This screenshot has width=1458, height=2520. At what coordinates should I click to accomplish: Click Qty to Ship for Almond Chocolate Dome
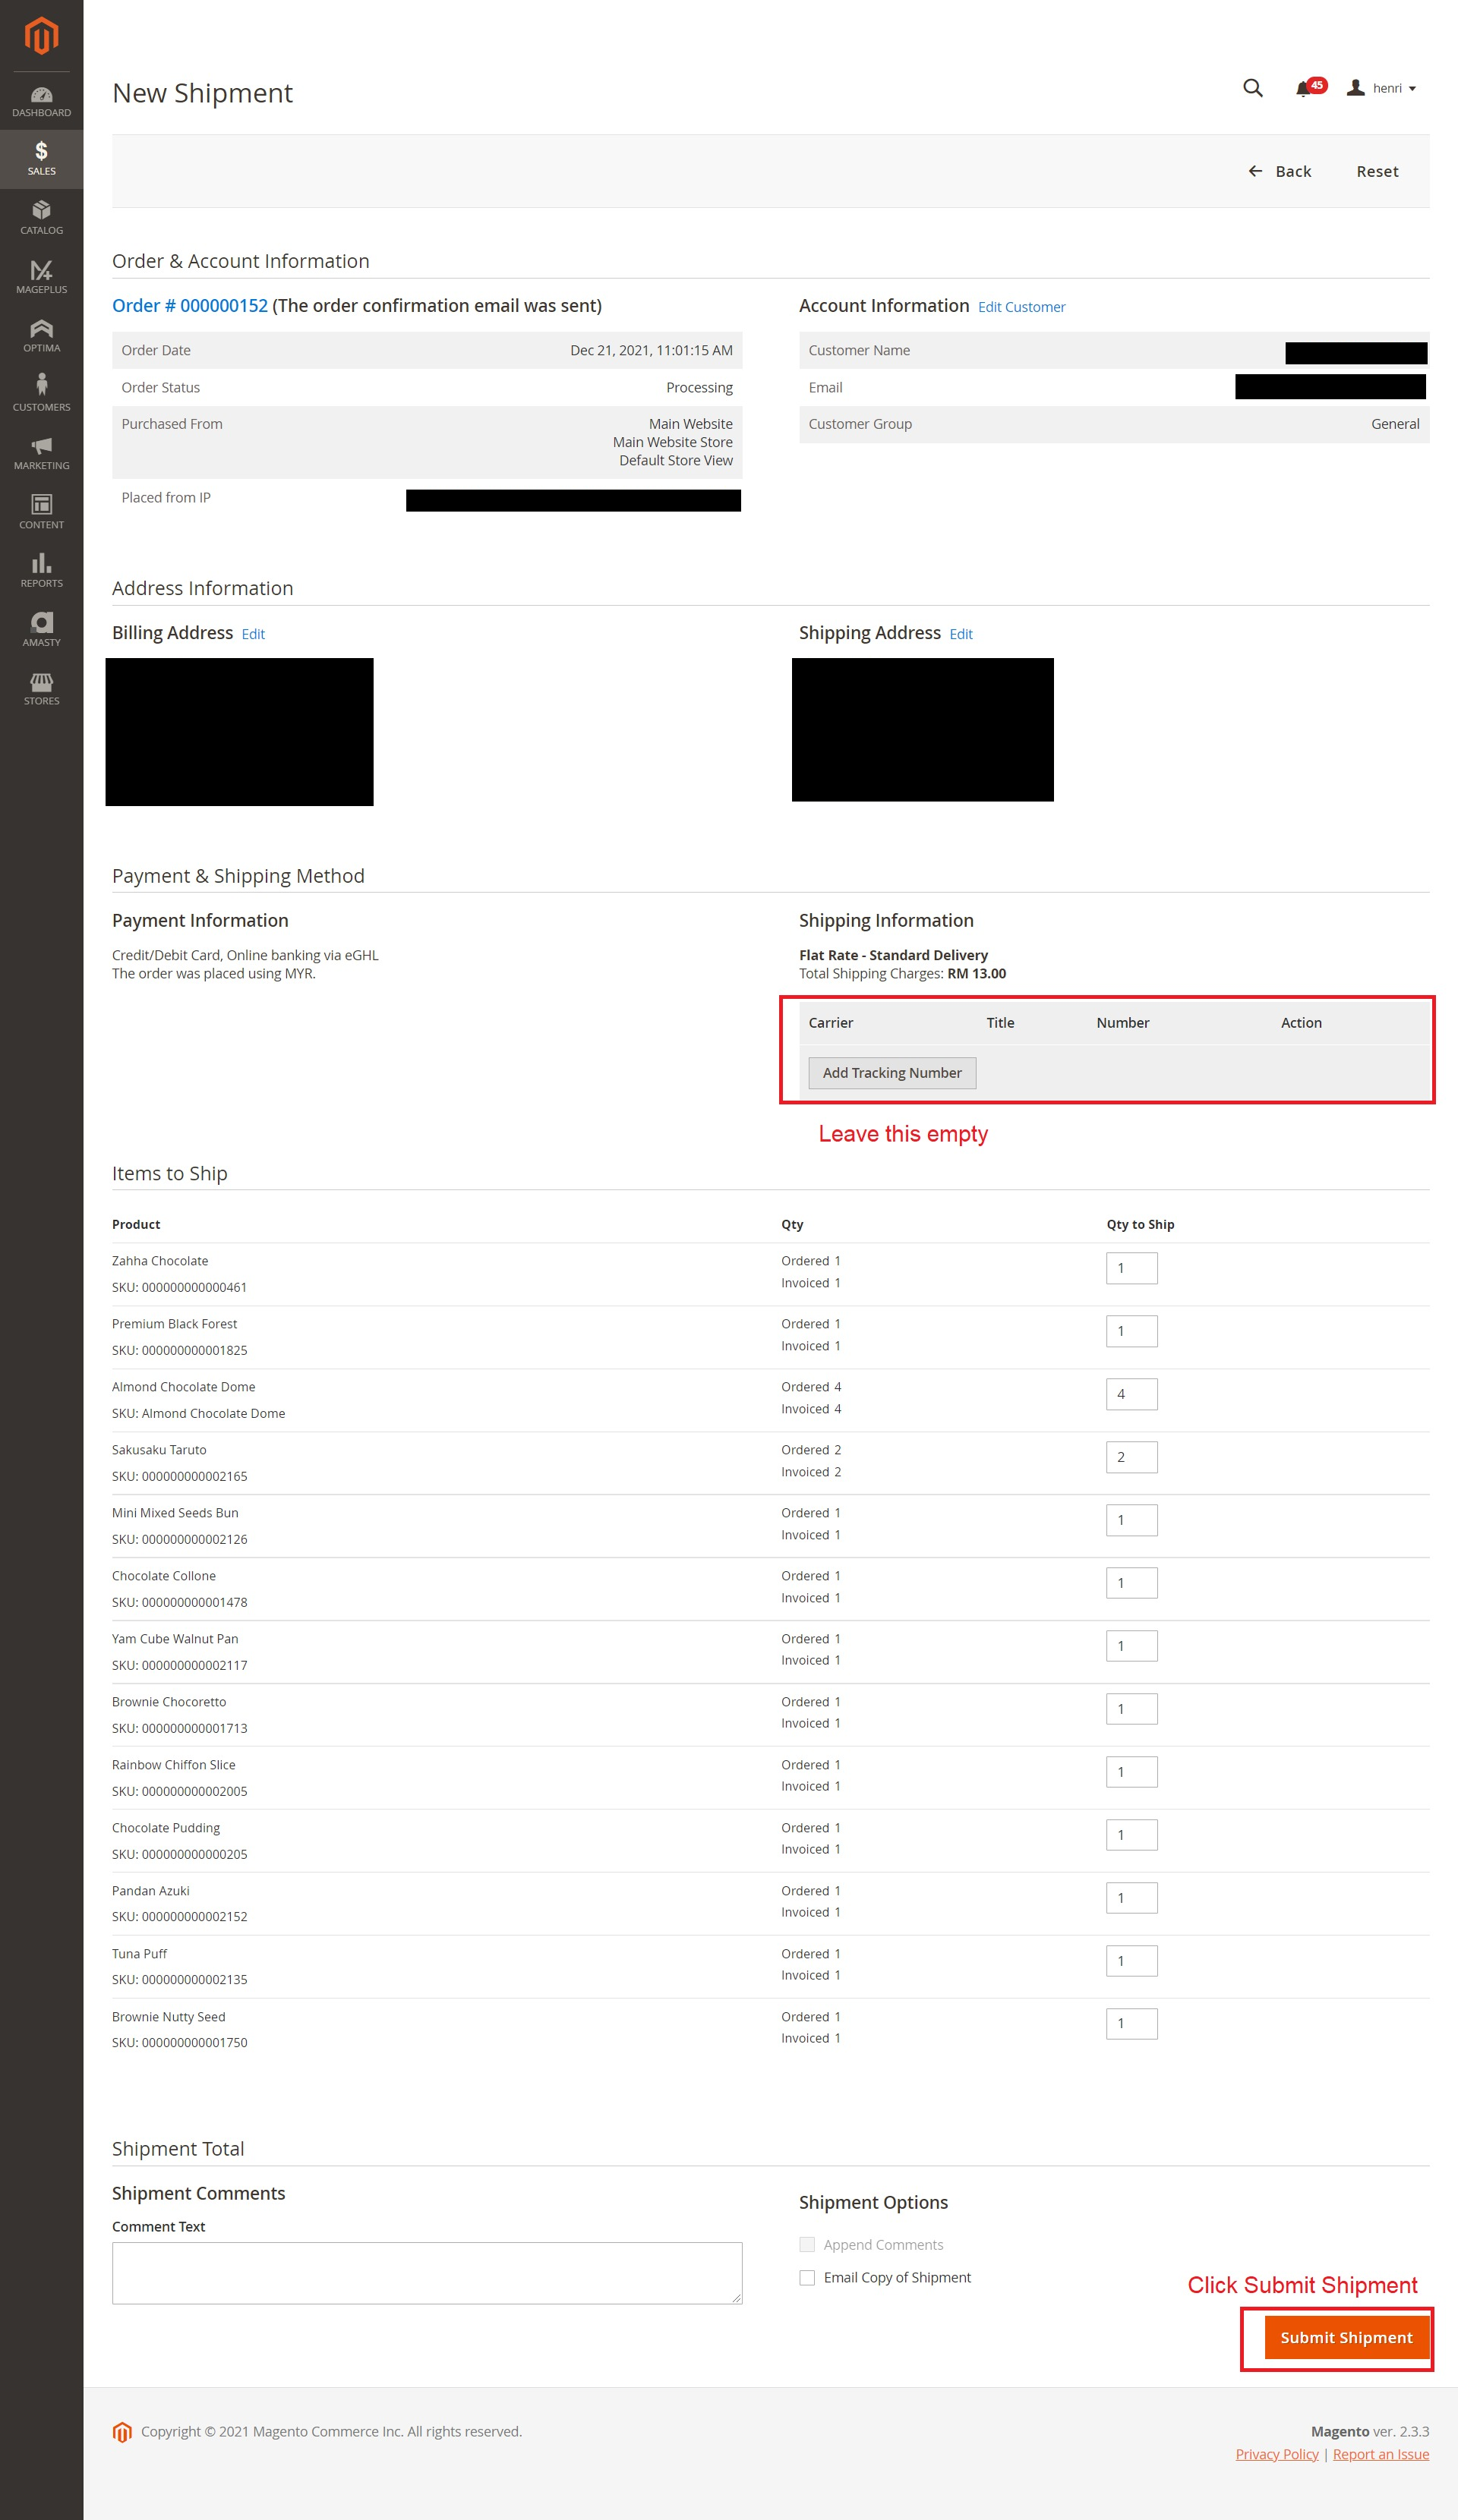click(x=1131, y=1394)
